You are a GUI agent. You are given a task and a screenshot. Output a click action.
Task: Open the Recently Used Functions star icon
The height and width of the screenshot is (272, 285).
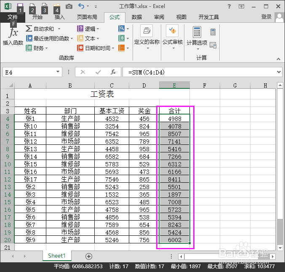click(29, 38)
